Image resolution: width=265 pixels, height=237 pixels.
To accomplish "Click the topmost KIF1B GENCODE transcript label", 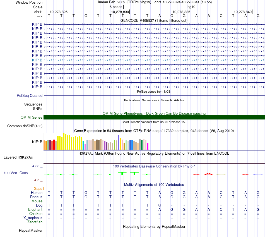I will coord(37,24).
